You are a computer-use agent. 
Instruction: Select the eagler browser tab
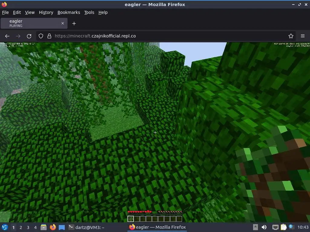pos(34,23)
